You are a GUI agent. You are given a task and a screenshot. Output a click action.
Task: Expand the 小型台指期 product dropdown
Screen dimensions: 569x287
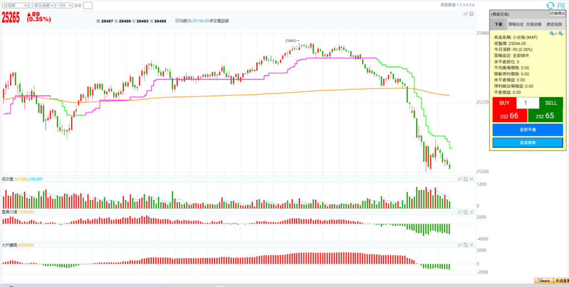pyautogui.click(x=42, y=5)
